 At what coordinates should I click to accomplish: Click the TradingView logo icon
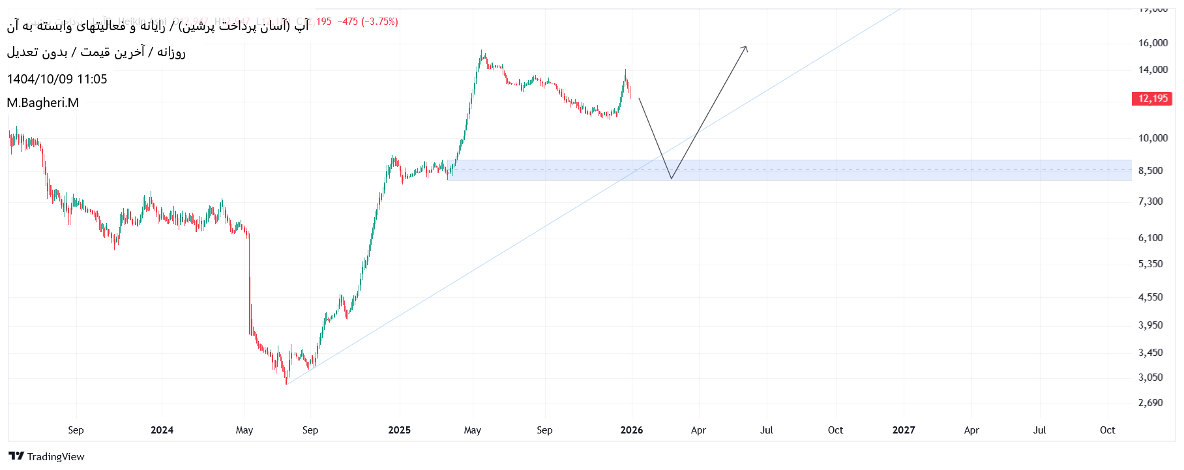pos(16,456)
